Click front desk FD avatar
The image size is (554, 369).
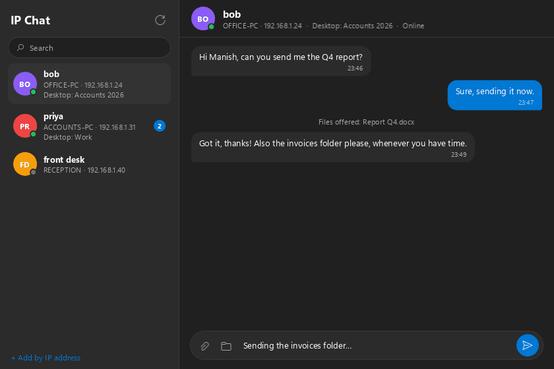(25, 164)
